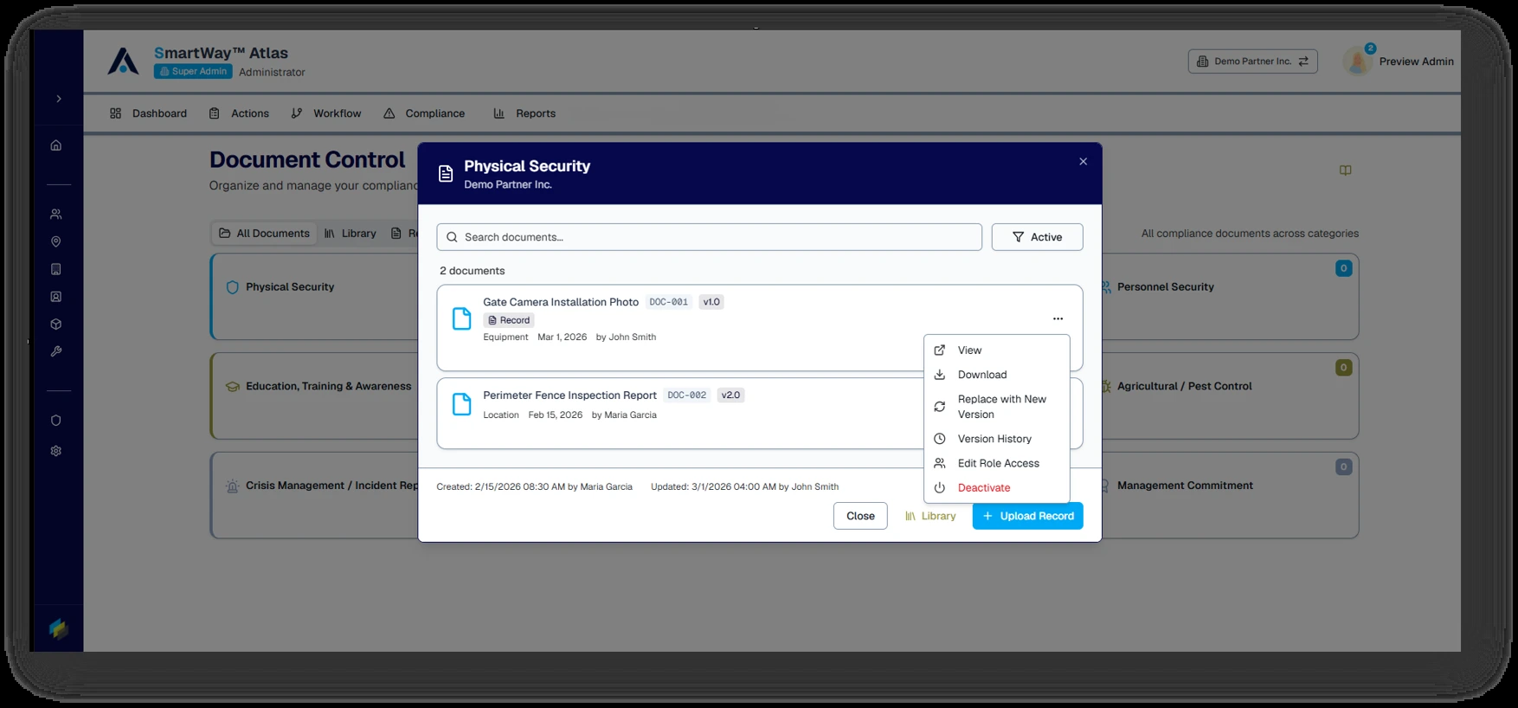Click the DOC-001 document ID badge
Image resolution: width=1518 pixels, height=708 pixels.
(669, 302)
